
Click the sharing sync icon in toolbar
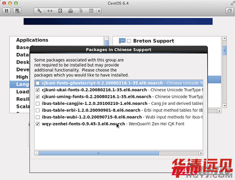point(91,11)
